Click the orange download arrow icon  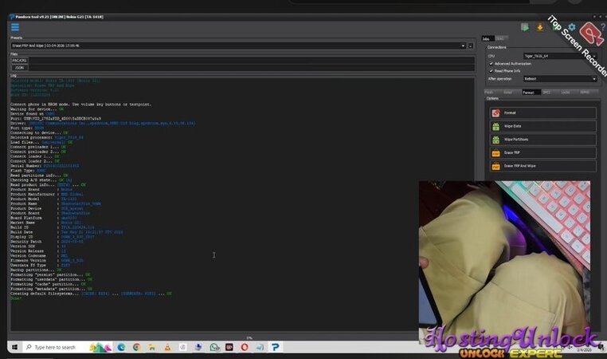pos(539,27)
